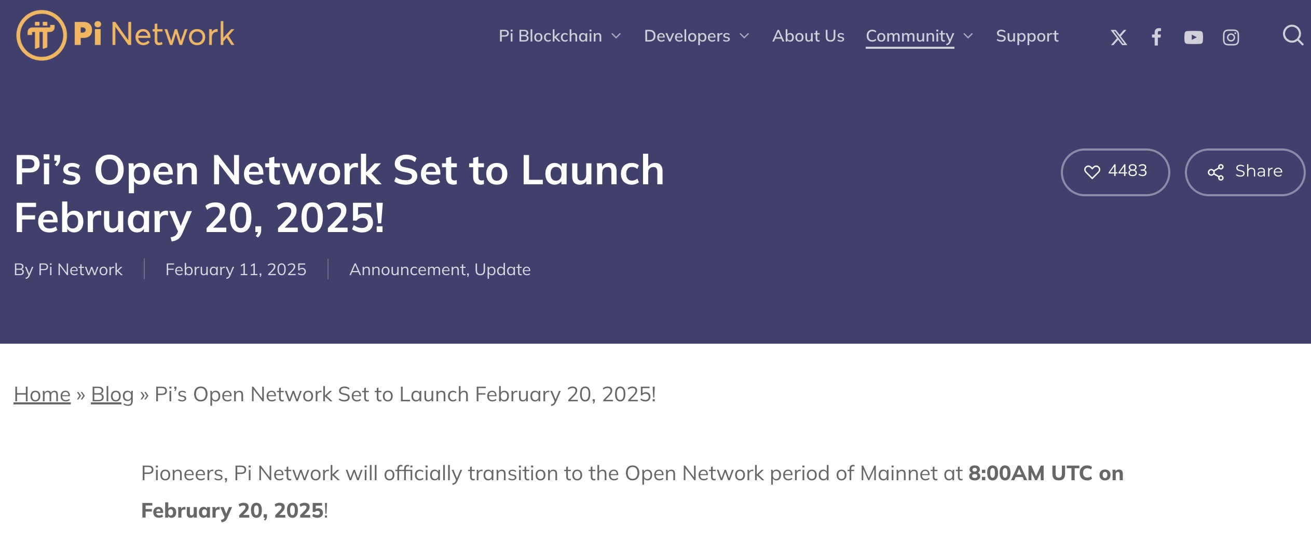
Task: Open the Instagram social icon
Action: pos(1231,37)
